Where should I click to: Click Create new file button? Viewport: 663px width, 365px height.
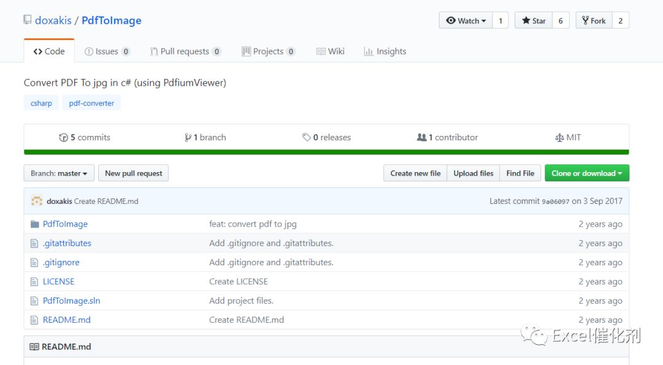pyautogui.click(x=415, y=173)
